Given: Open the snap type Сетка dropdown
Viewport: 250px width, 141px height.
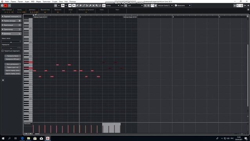Looking at the screenshot, I should pos(112,5).
